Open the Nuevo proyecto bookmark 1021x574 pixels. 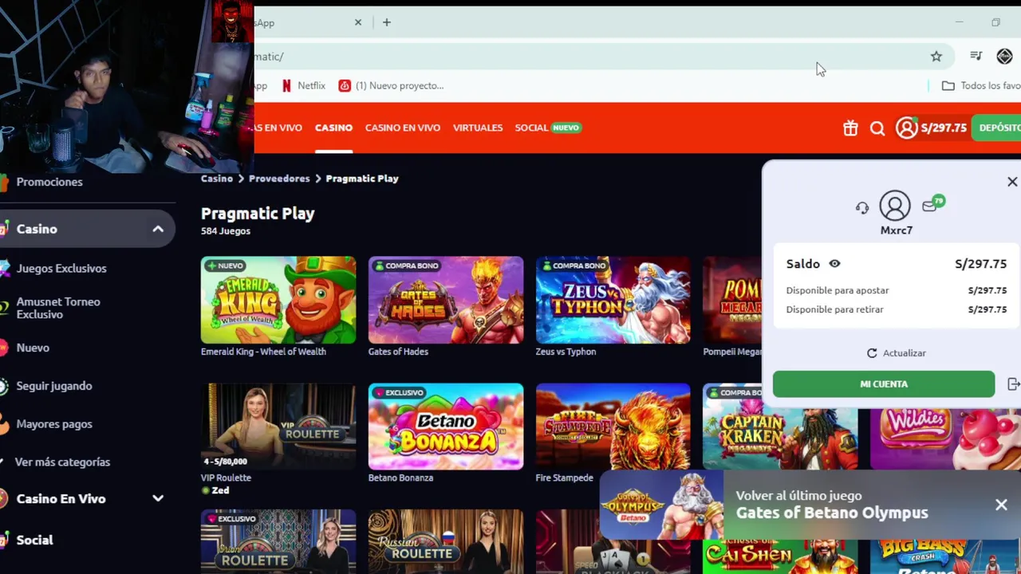[x=391, y=85]
